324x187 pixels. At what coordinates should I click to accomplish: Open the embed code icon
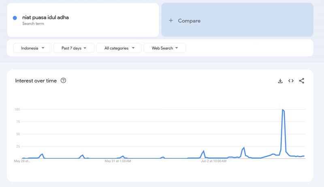pos(291,81)
